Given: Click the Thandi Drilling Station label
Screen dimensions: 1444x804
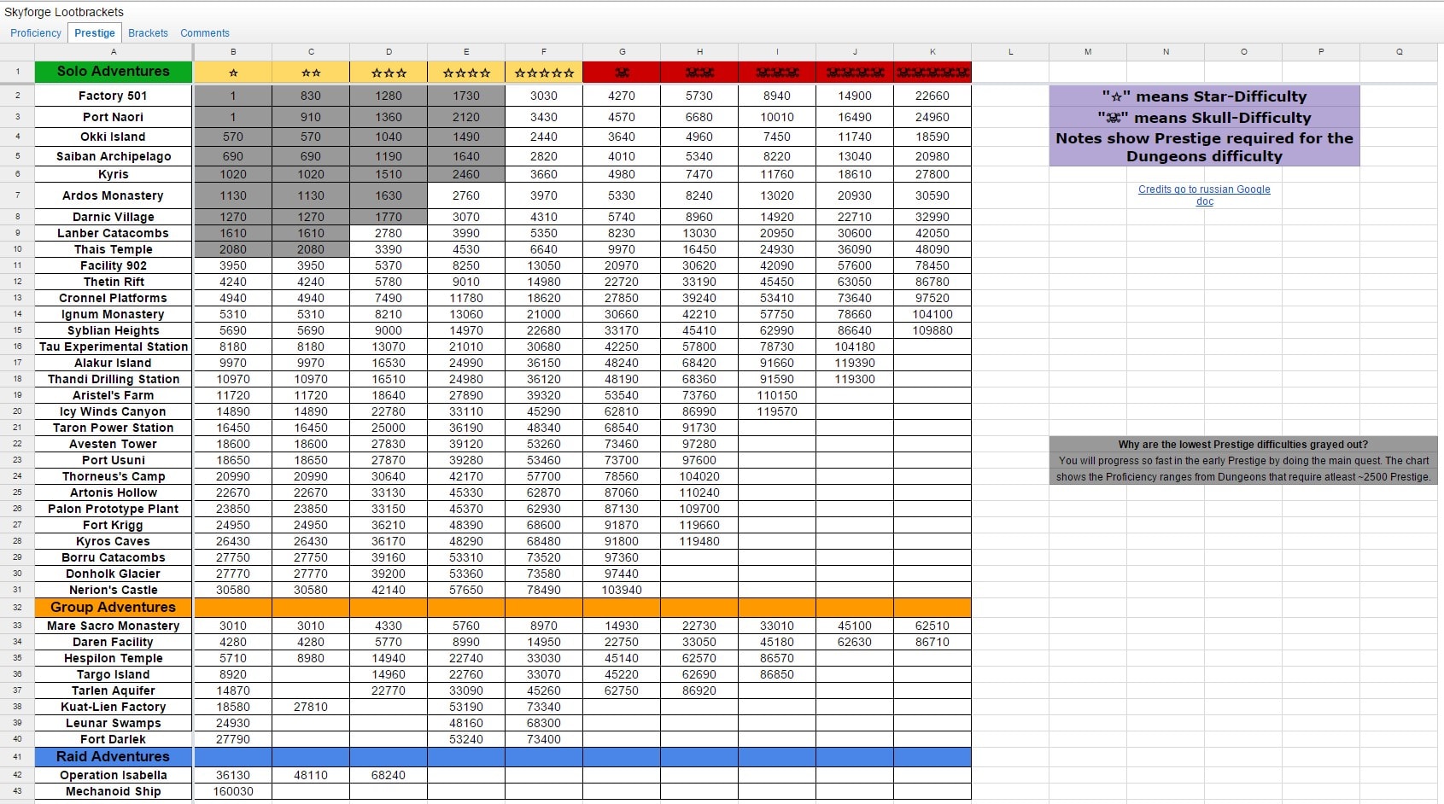Looking at the screenshot, I should tap(114, 379).
